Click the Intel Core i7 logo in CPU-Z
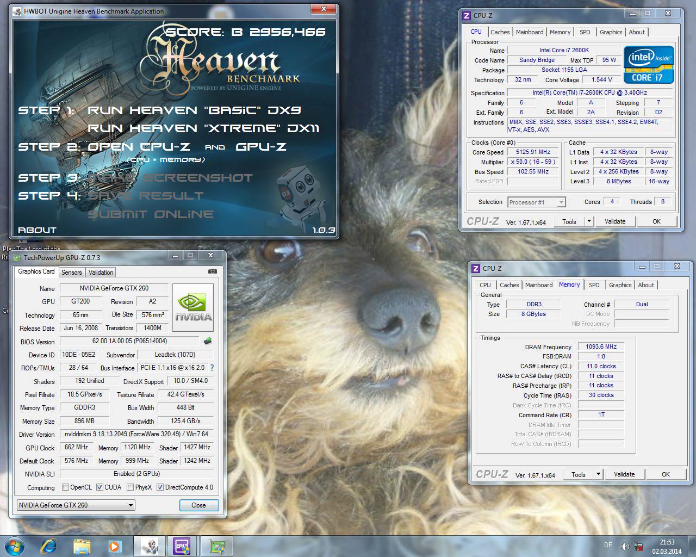 (649, 65)
